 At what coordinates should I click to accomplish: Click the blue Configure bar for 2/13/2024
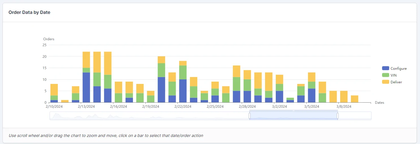[x=86, y=87]
